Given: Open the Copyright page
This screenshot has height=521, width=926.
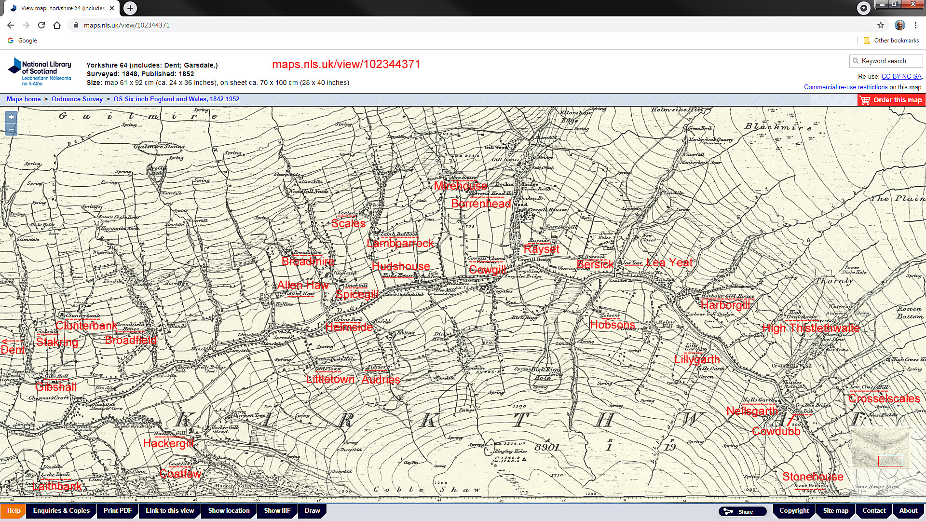Looking at the screenshot, I should (x=794, y=511).
